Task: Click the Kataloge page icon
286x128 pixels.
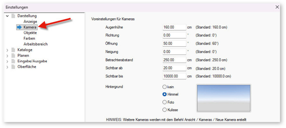Action: click(x=13, y=50)
